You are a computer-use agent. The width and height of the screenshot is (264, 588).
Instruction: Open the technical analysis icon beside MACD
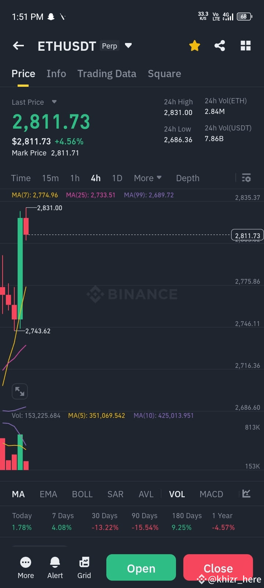[x=246, y=494]
